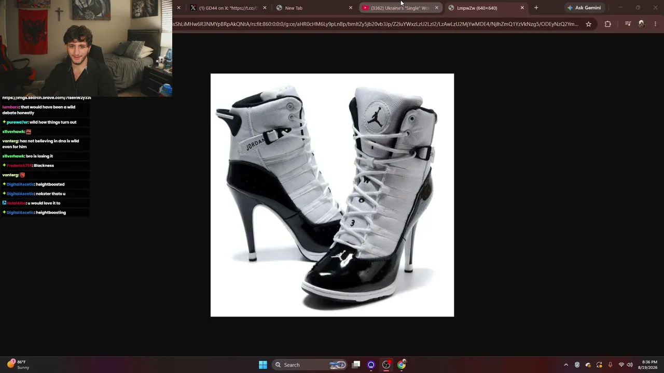This screenshot has height=373, width=664.
Task: Click the cloud sync tray icon
Action: pyautogui.click(x=588, y=365)
